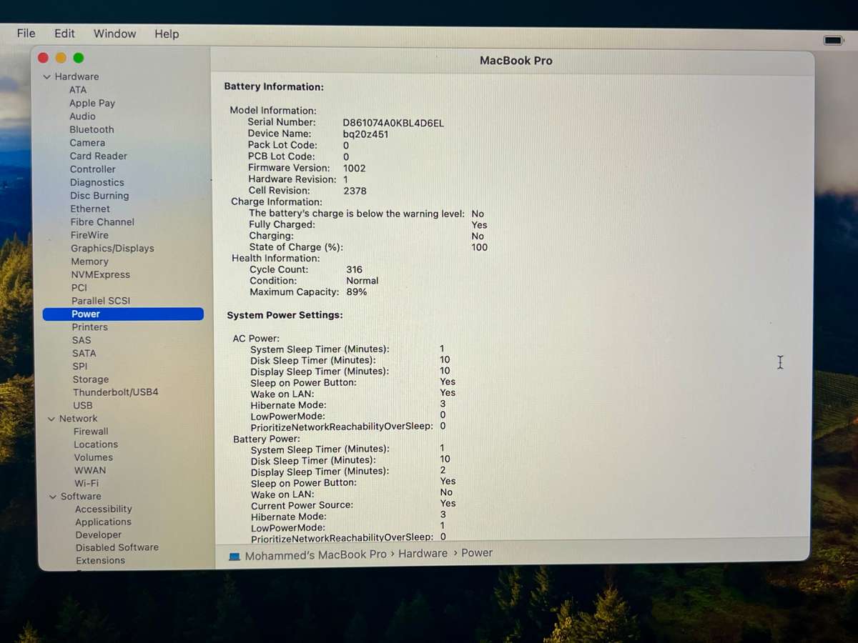The image size is (858, 643).
Task: Click Hardware in the bottom path bar
Action: (x=423, y=554)
